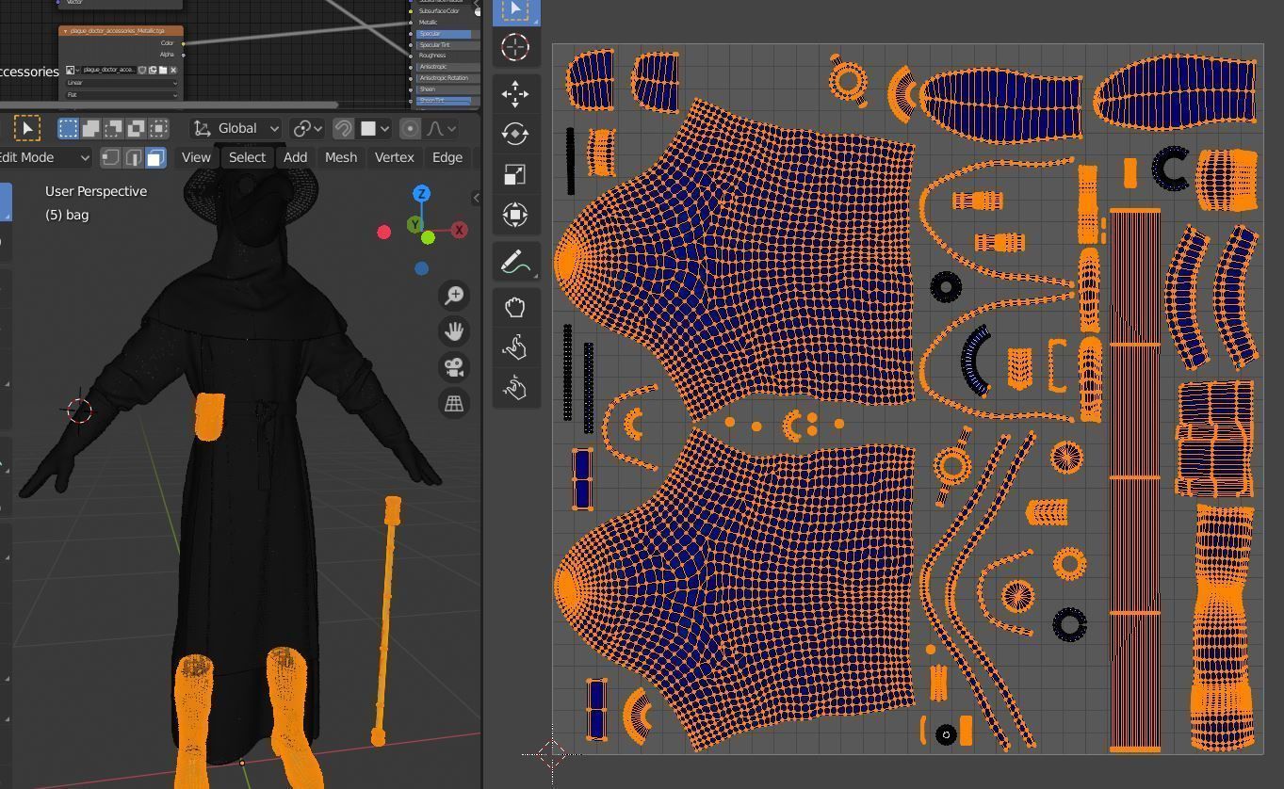The width and height of the screenshot is (1284, 789).
Task: Open the Flat projection dropdown on node
Action: [x=121, y=94]
